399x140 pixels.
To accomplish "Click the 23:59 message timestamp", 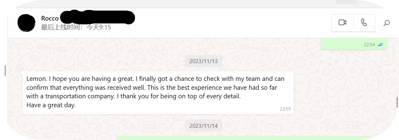I will click(285, 109).
